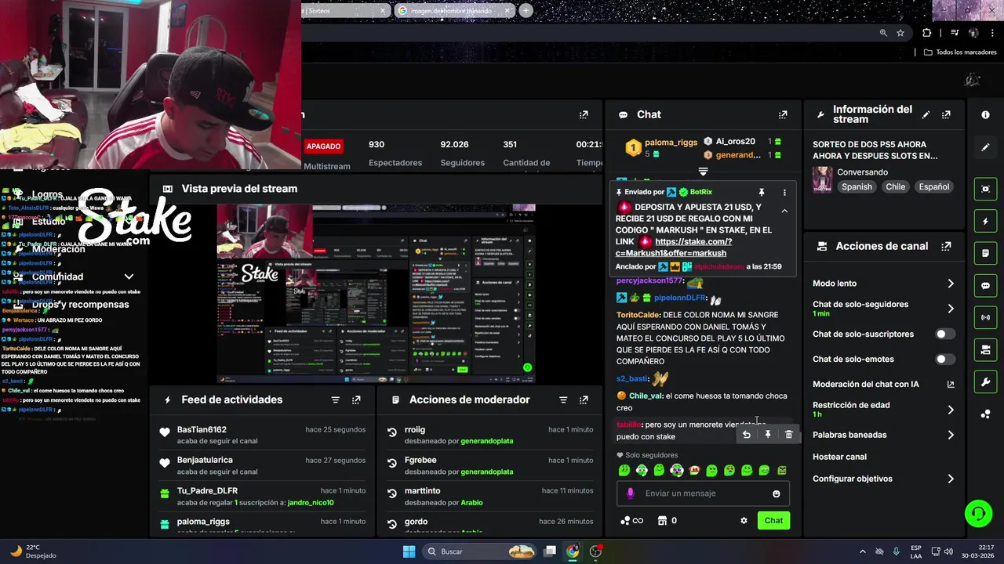Image resolution: width=1004 pixels, height=564 pixels.
Task: Expand Modo lento settings
Action: [x=951, y=284]
